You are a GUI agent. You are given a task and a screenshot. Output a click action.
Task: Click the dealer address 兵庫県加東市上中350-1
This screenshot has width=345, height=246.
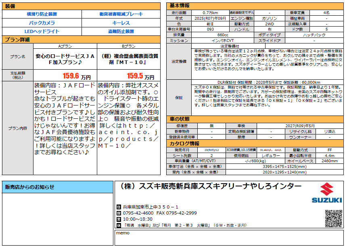coord(151,207)
